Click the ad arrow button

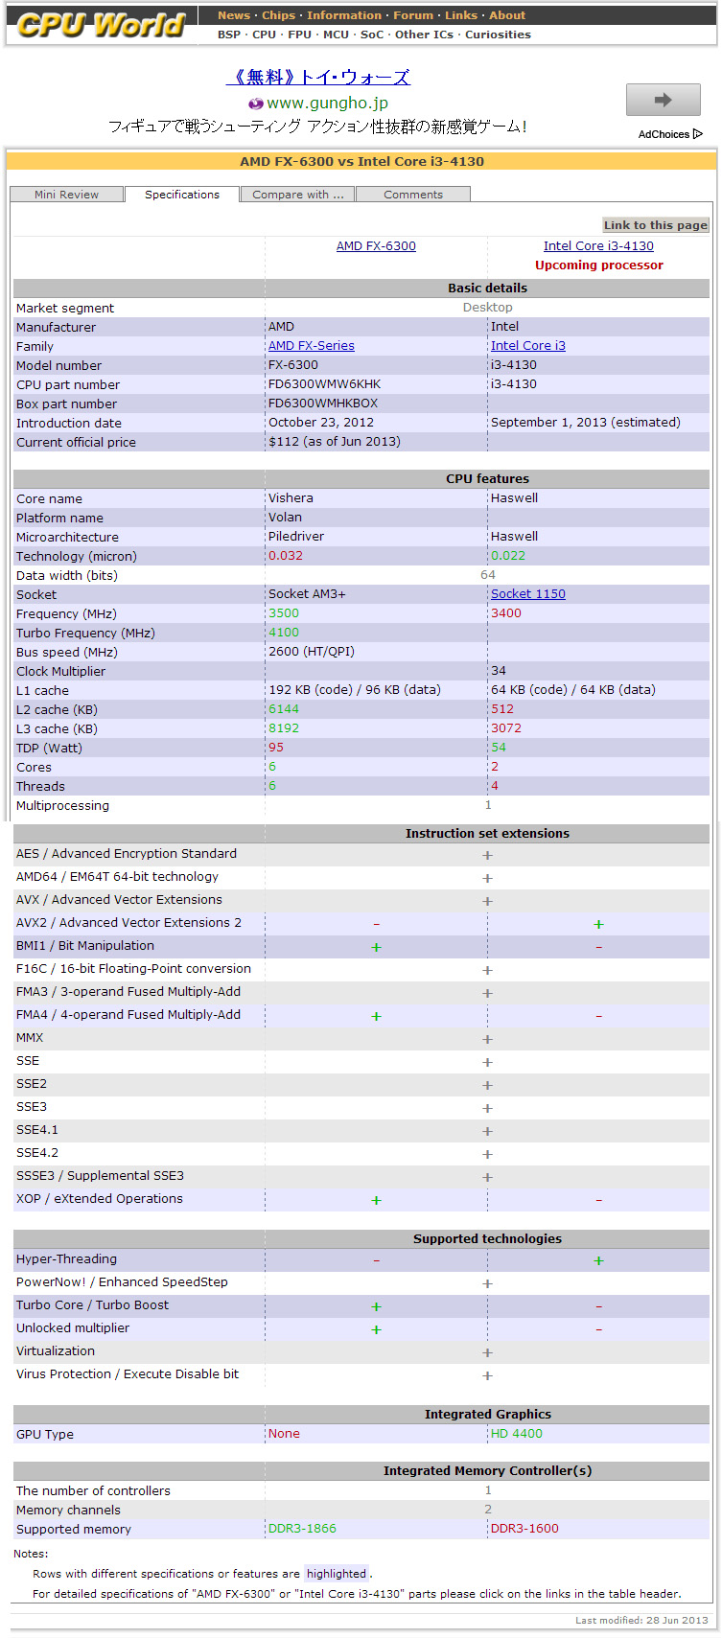tap(663, 100)
